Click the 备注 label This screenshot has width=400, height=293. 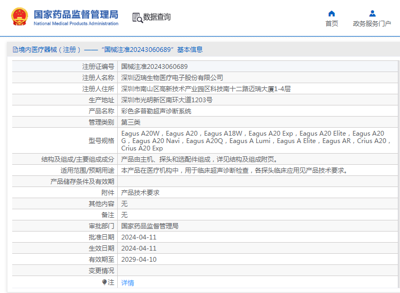tap(108, 215)
